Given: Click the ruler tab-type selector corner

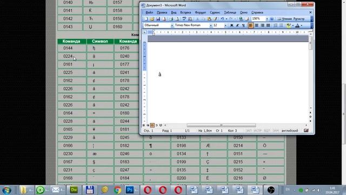Looking at the screenshot, I should click(x=144, y=32).
